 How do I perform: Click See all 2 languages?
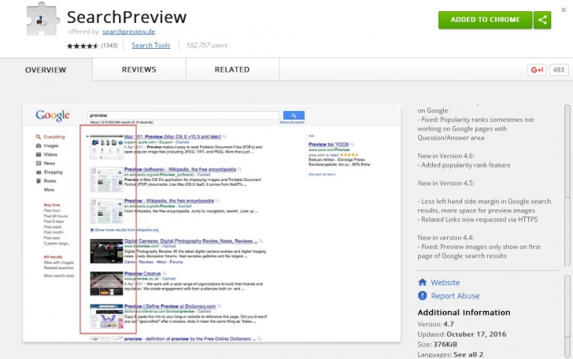468,354
